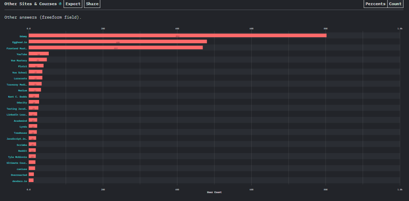Click the Udacity row label

22,103
